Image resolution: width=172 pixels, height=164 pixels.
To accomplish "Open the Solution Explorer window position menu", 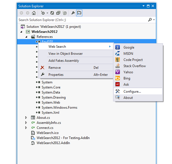I will [x=143, y=6].
